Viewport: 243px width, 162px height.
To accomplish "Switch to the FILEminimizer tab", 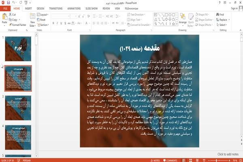I will 132,9.
